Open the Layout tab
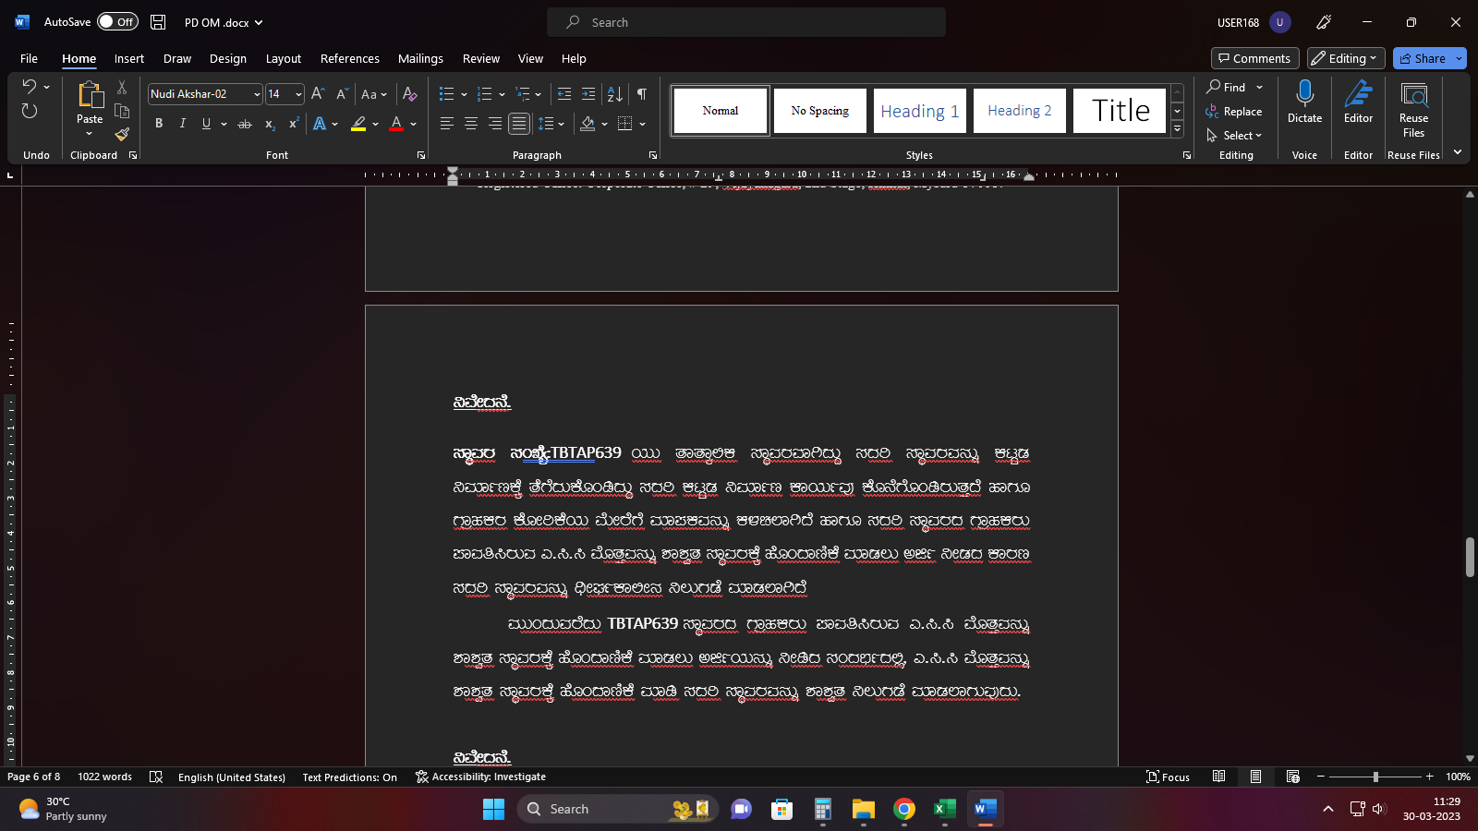1478x831 pixels. coord(284,58)
